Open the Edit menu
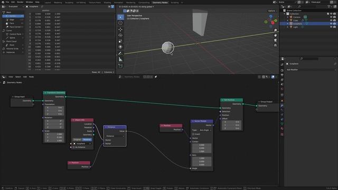This screenshot has height=190, width=338. point(13,2)
